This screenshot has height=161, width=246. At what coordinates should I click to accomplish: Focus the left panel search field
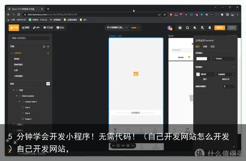tap(30, 38)
